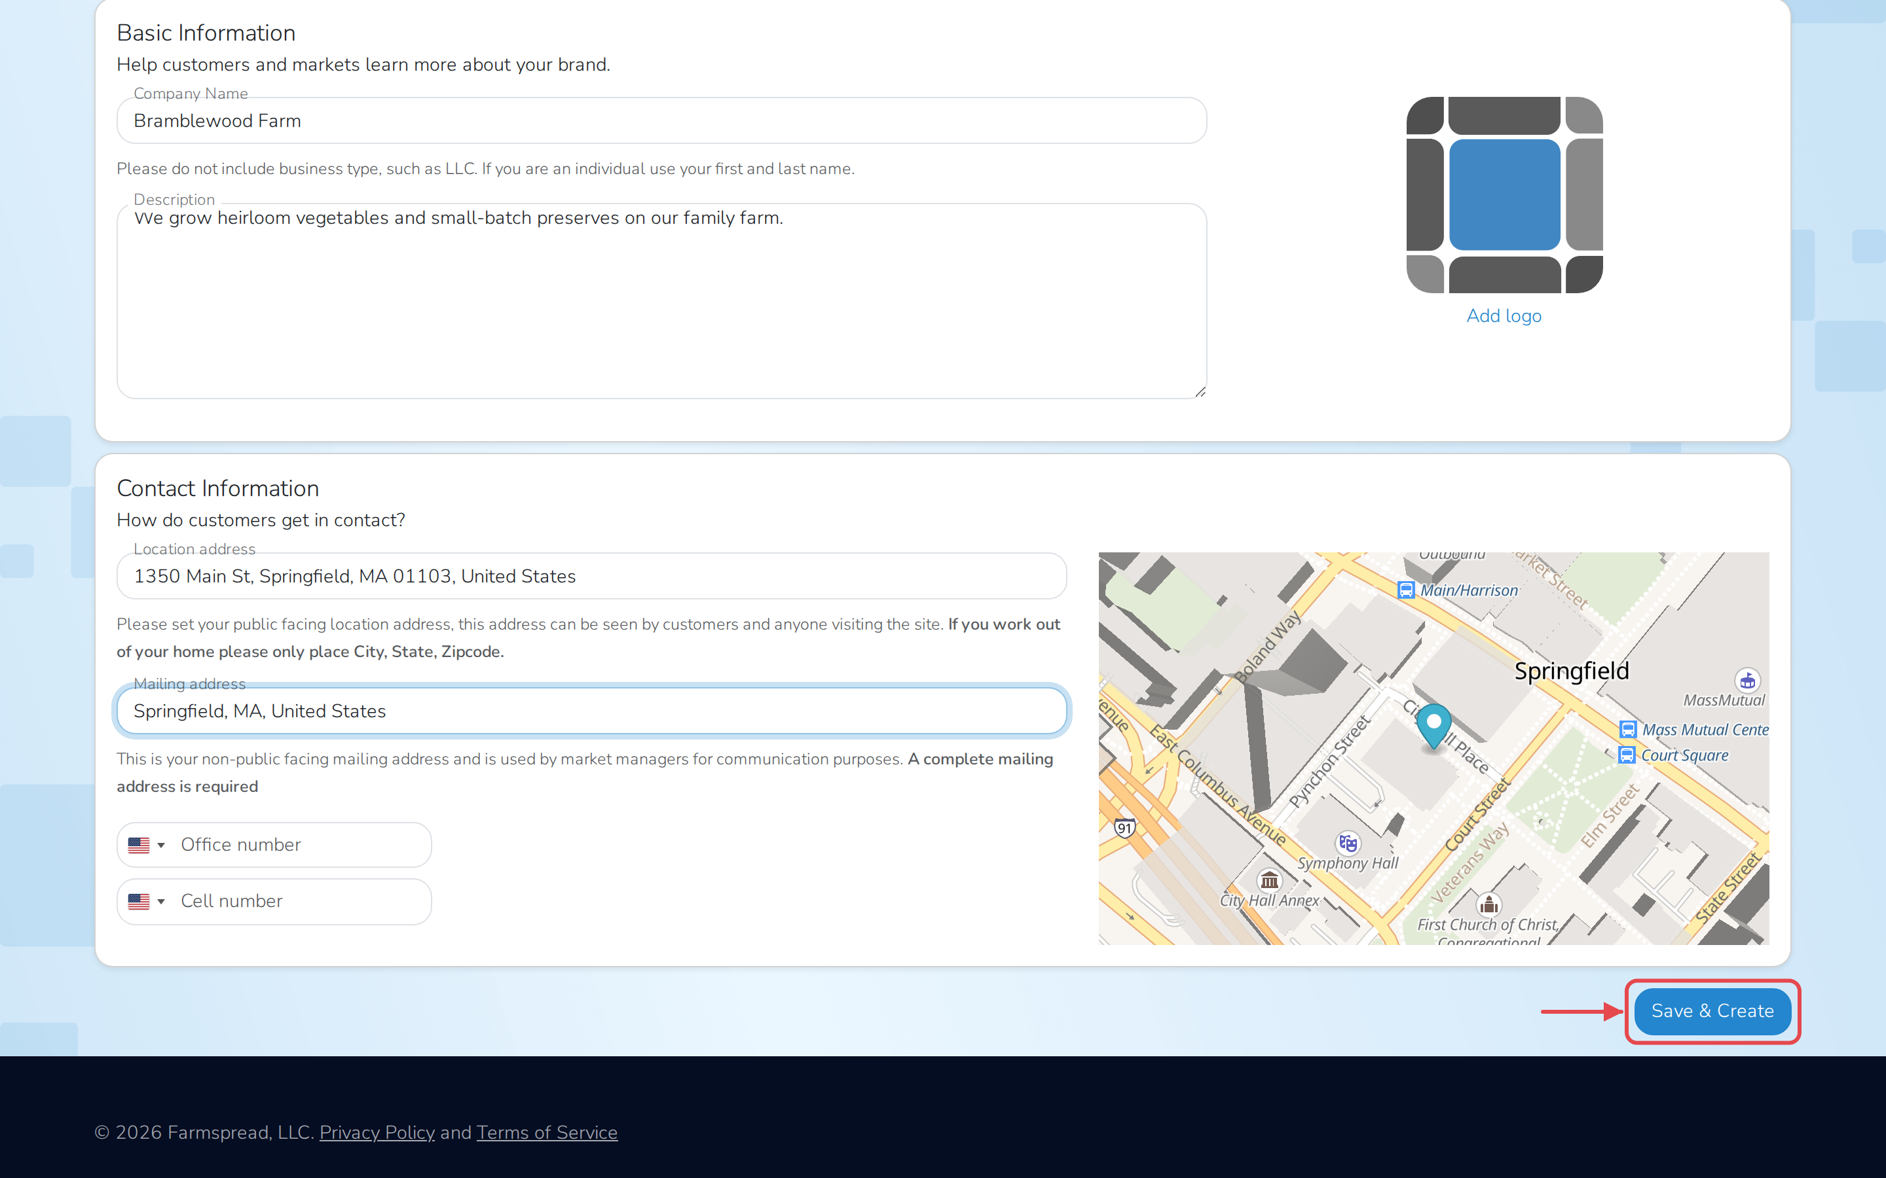Screen dimensions: 1886x1178
Task: Open the Terms of Service link
Action: tap(547, 1132)
